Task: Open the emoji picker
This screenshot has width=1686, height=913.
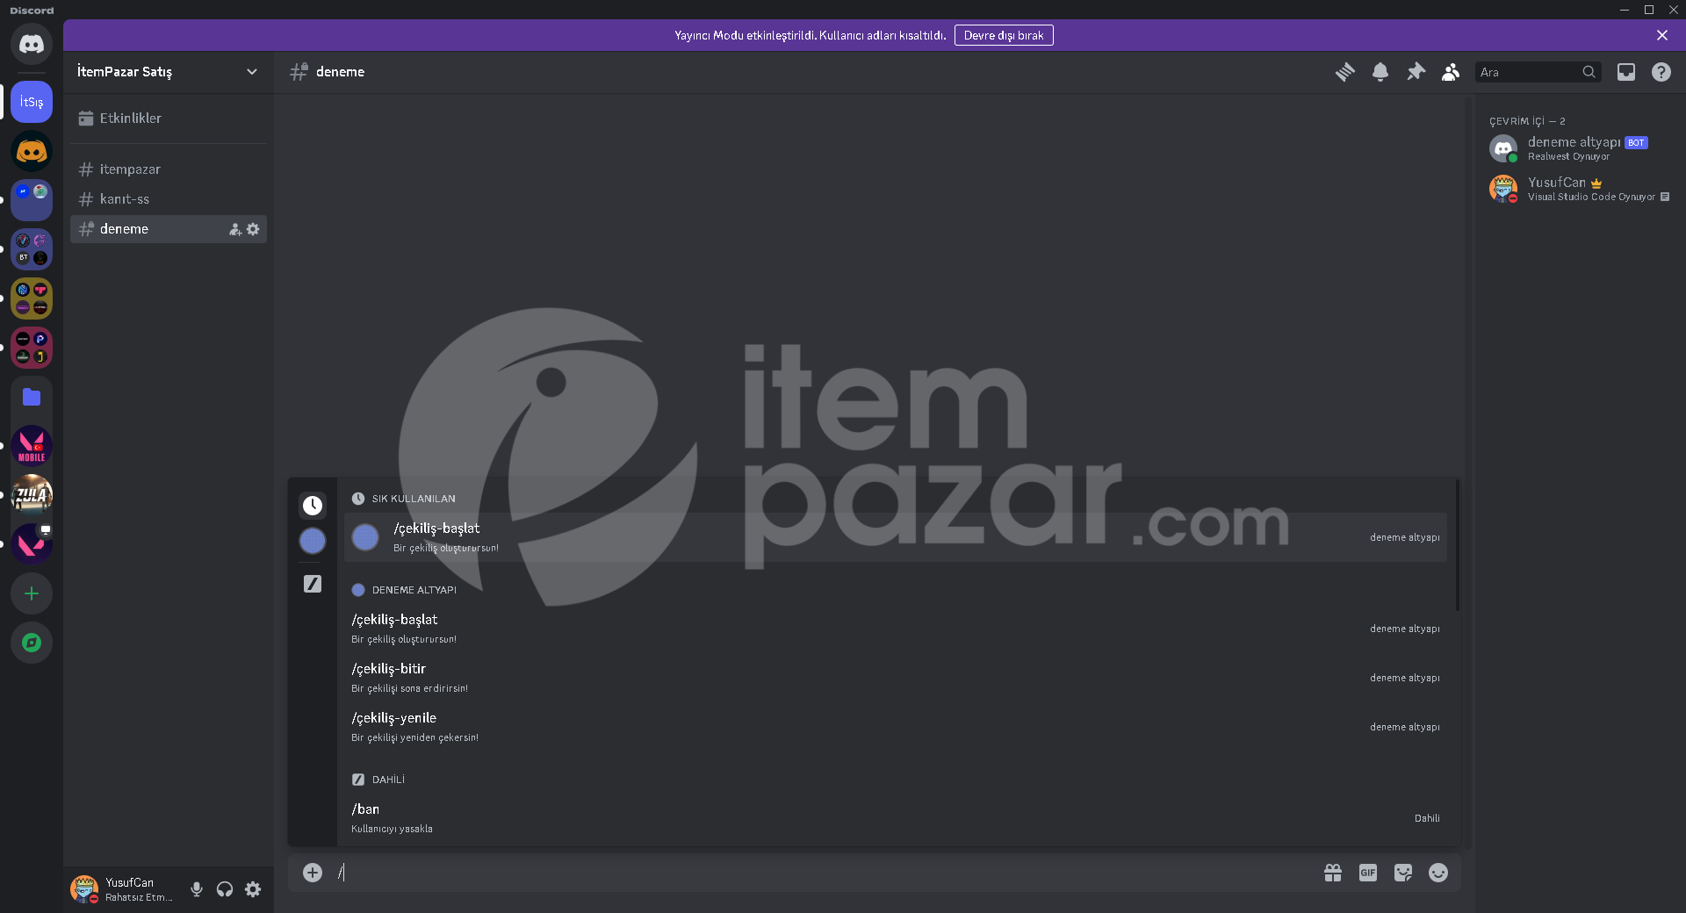Action: (x=1438, y=873)
